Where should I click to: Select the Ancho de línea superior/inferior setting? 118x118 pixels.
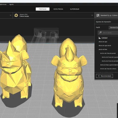[109, 65]
